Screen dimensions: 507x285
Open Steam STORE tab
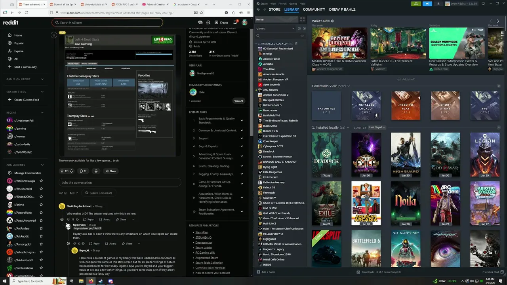tap(274, 9)
